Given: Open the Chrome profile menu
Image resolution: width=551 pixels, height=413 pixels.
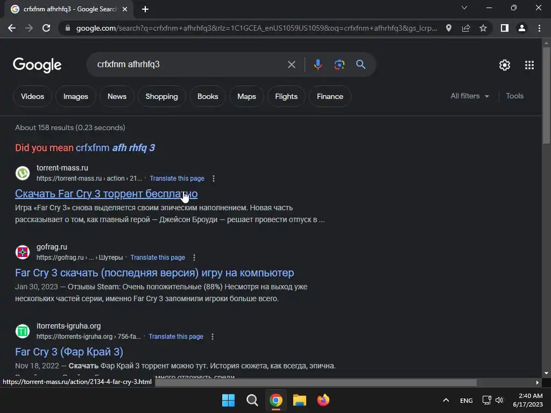Looking at the screenshot, I should tap(522, 28).
